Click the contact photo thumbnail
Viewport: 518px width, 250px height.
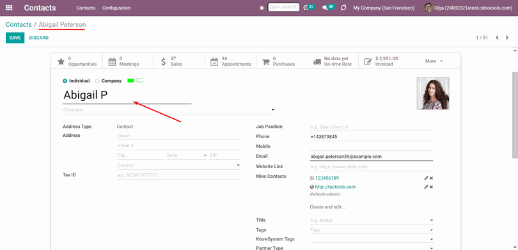coord(433,93)
